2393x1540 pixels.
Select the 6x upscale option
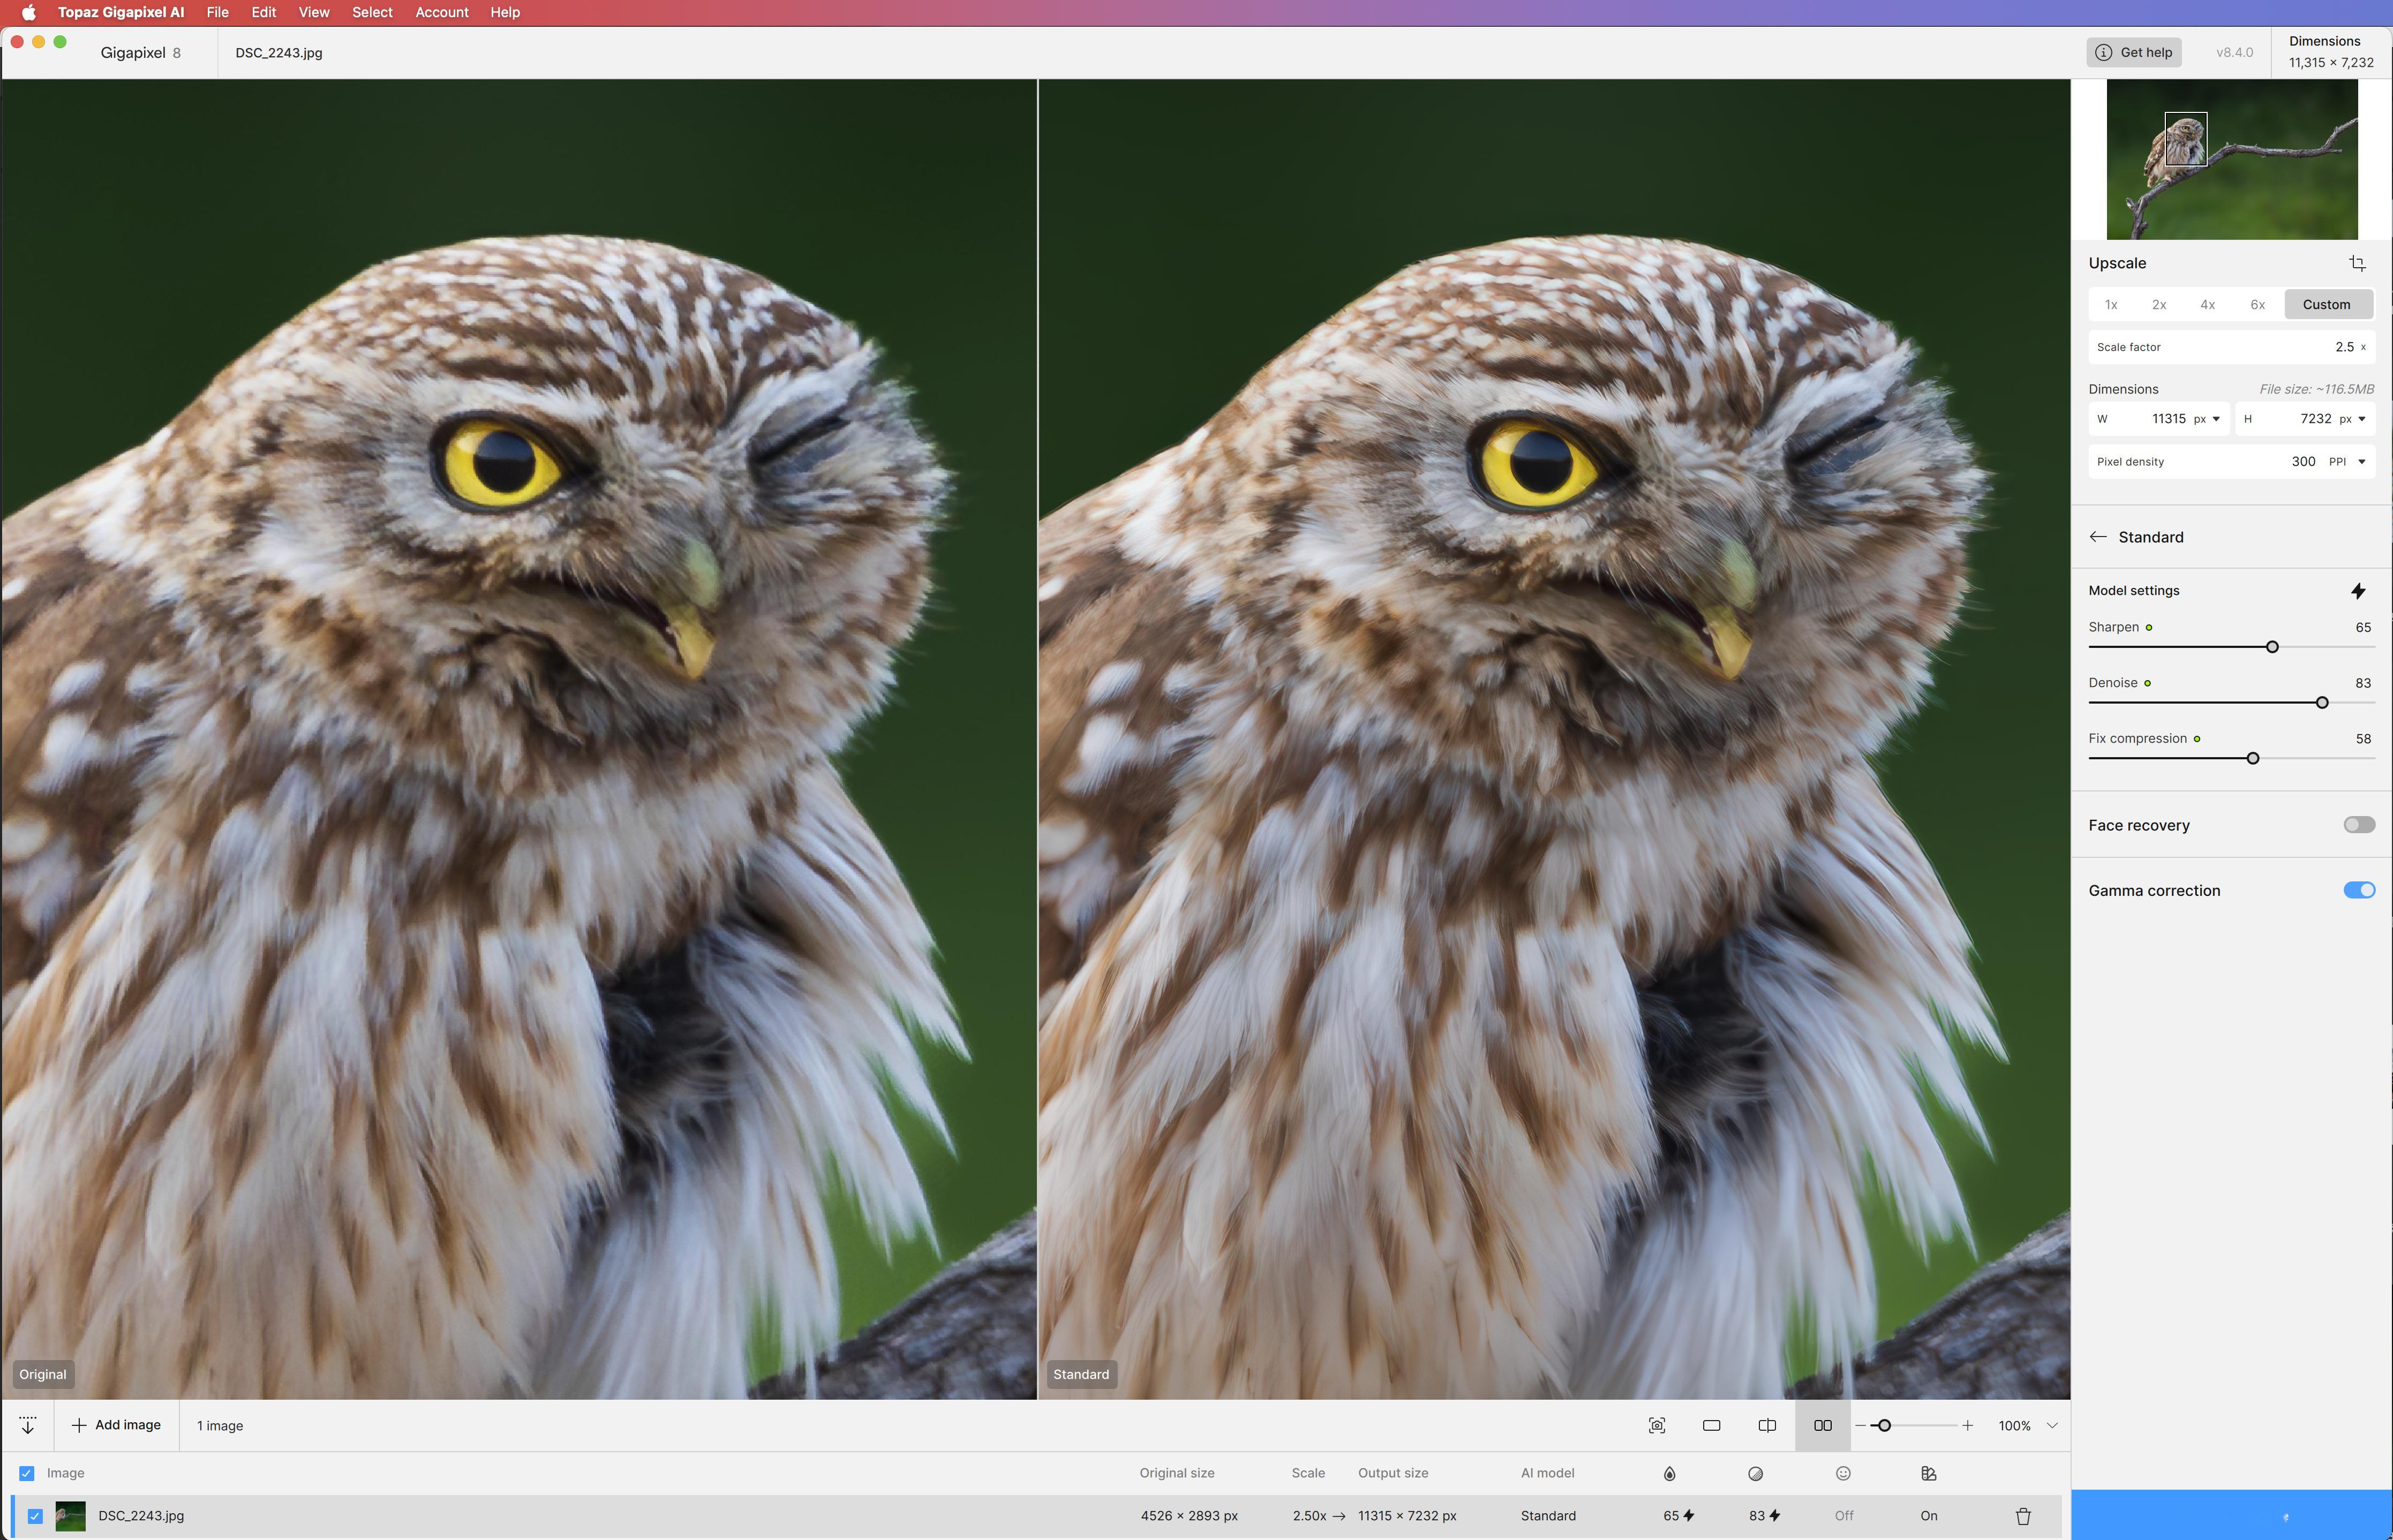pos(2258,305)
